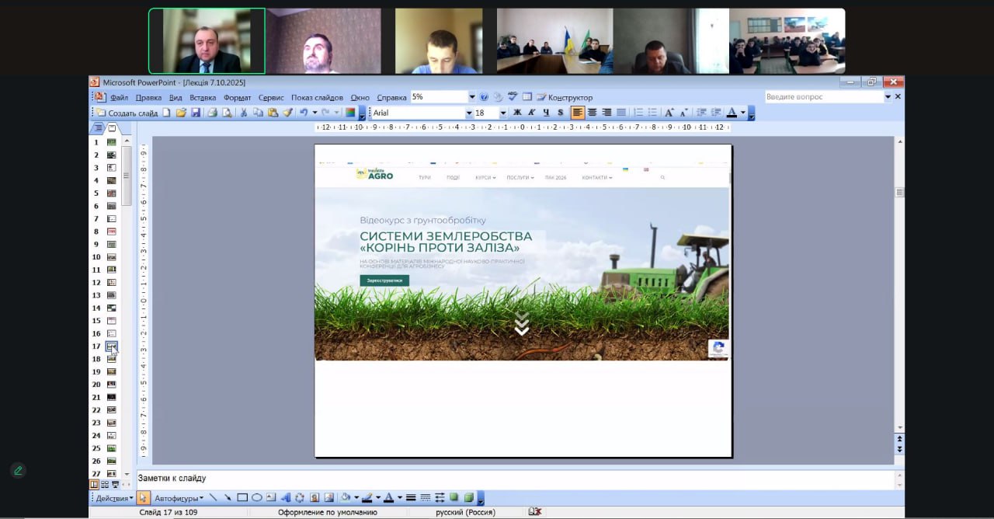Click the Save floppy disk icon
Screen dimensions: 994x519
196,113
